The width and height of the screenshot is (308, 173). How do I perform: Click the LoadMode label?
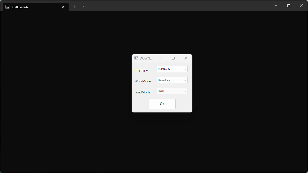143,92
